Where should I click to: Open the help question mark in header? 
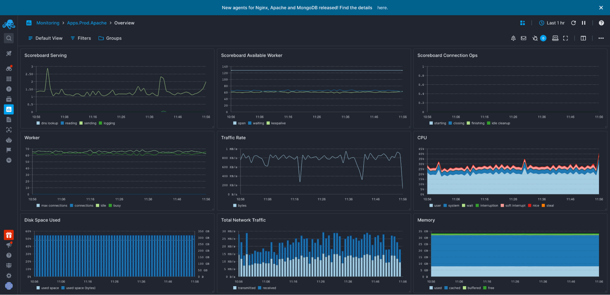point(601,23)
